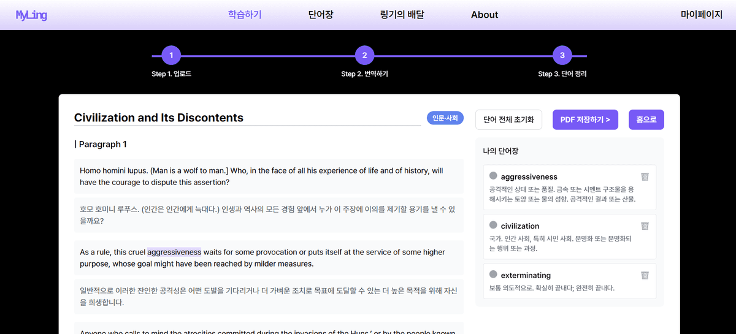Click the definition text under civilization

[561, 243]
